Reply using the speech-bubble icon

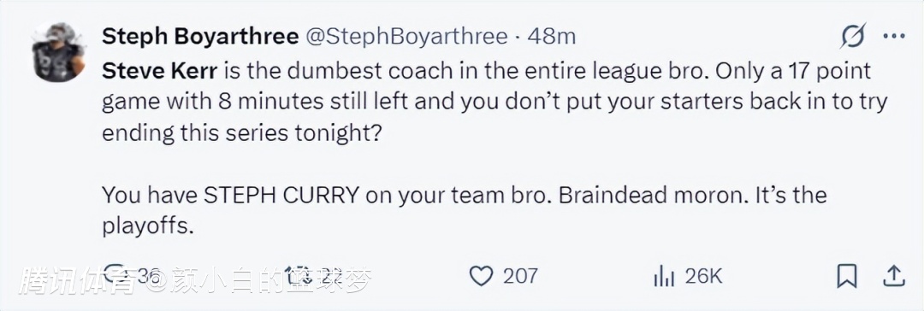tap(115, 274)
